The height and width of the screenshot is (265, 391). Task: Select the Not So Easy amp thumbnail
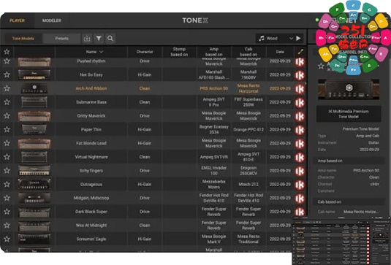click(x=34, y=74)
